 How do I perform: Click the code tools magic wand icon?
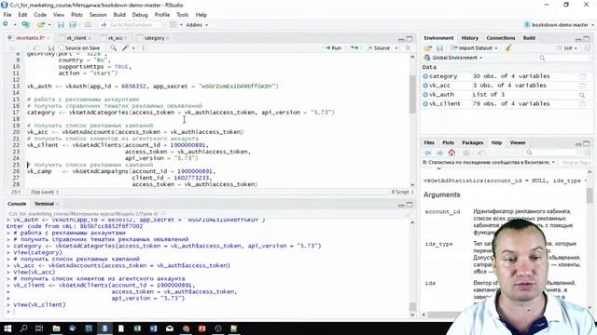click(126, 48)
